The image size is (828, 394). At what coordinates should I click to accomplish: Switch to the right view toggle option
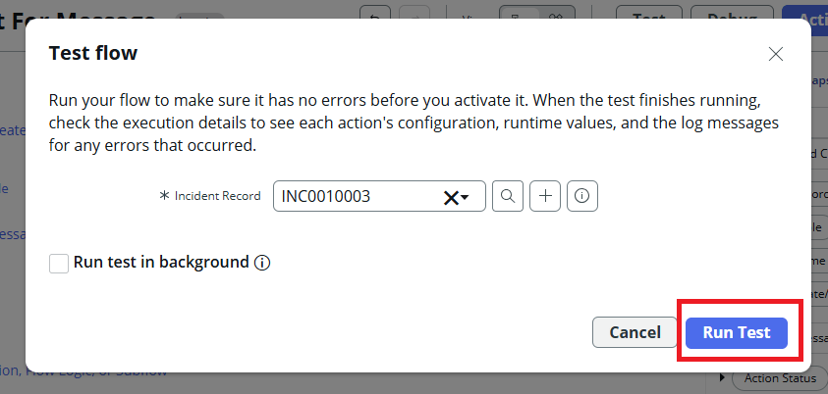(x=555, y=14)
